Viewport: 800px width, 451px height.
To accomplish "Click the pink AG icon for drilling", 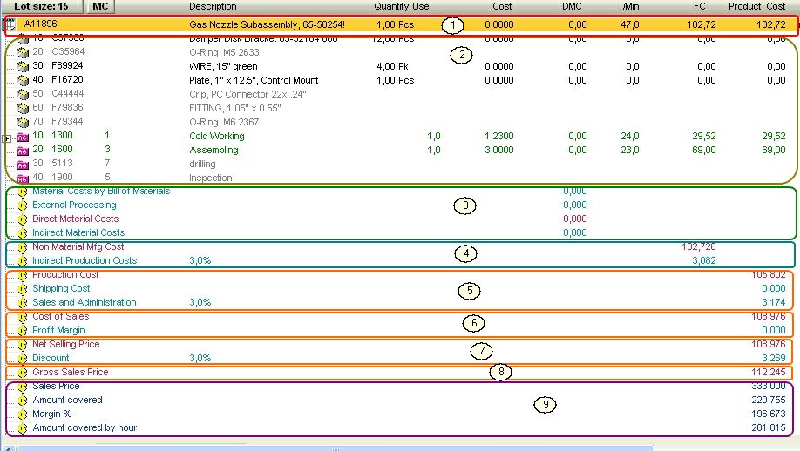I will click(23, 165).
